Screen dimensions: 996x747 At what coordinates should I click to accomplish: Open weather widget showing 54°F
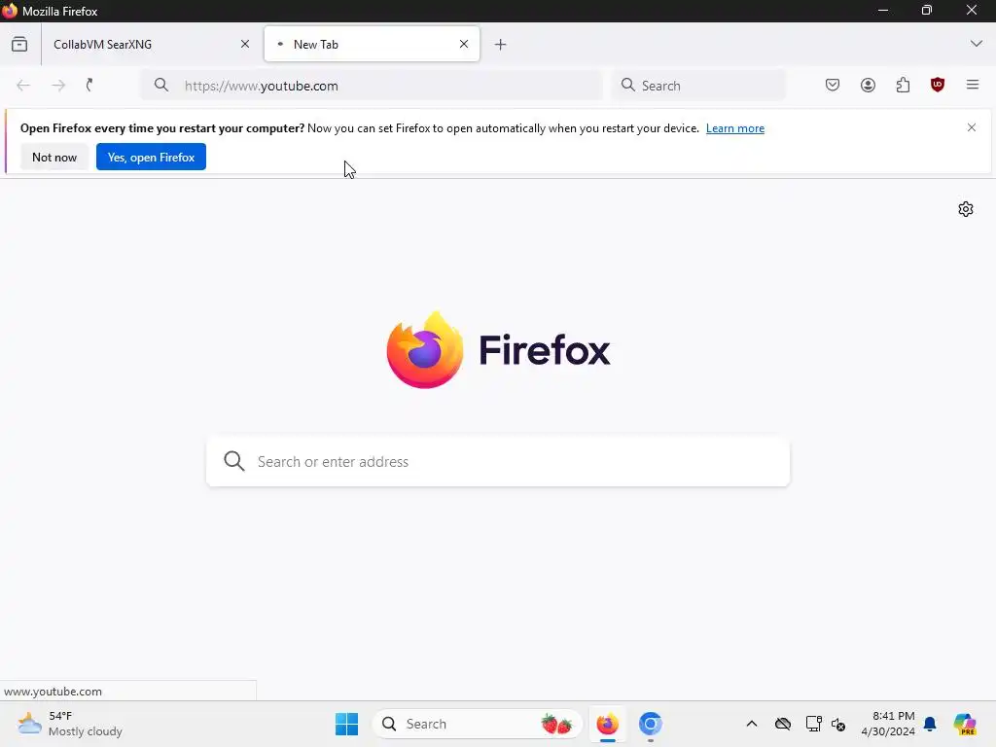click(x=70, y=724)
